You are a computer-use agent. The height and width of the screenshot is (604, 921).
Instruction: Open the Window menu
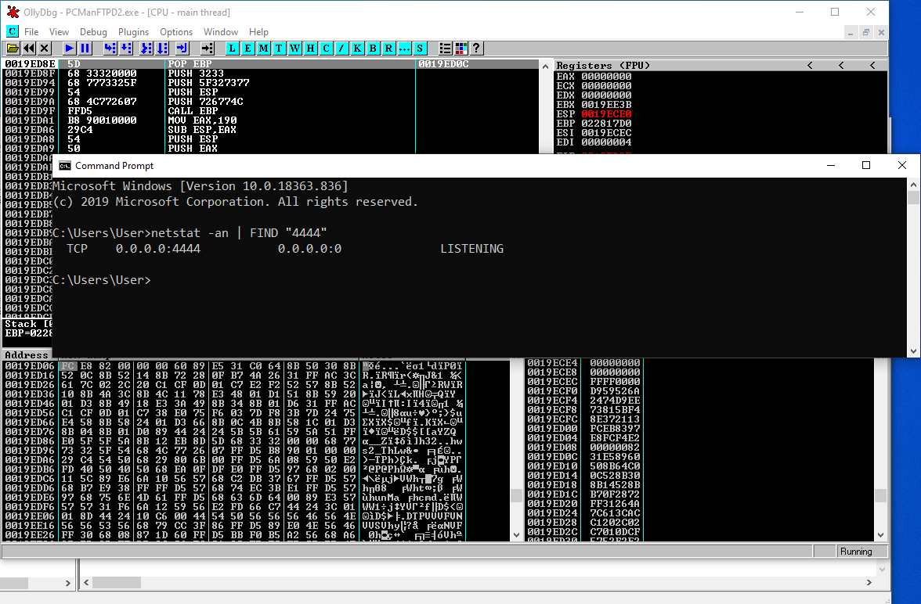[221, 32]
